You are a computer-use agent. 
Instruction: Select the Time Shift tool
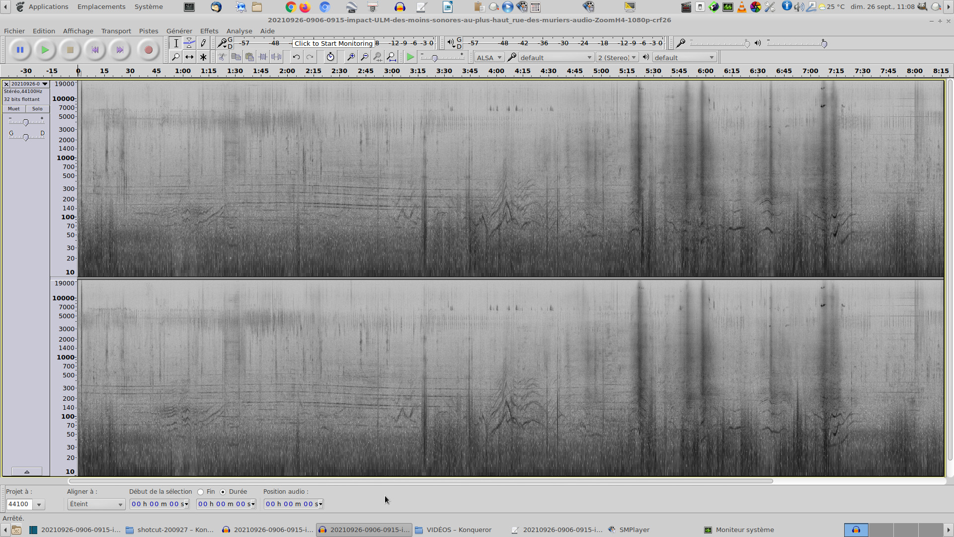189,57
